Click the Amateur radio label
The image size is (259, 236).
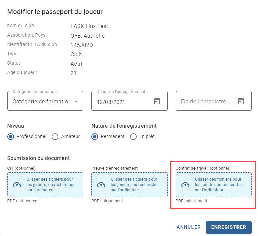click(71, 136)
